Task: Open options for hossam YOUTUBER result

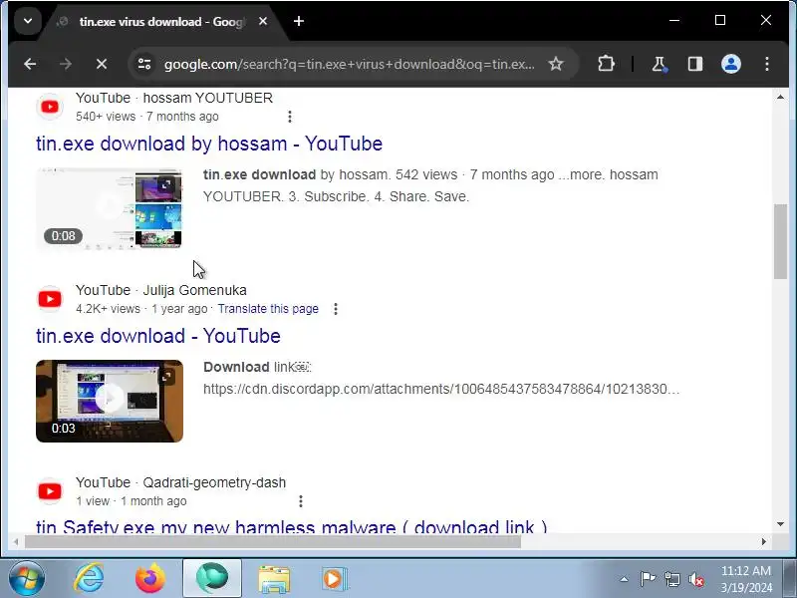Action: pyautogui.click(x=290, y=117)
